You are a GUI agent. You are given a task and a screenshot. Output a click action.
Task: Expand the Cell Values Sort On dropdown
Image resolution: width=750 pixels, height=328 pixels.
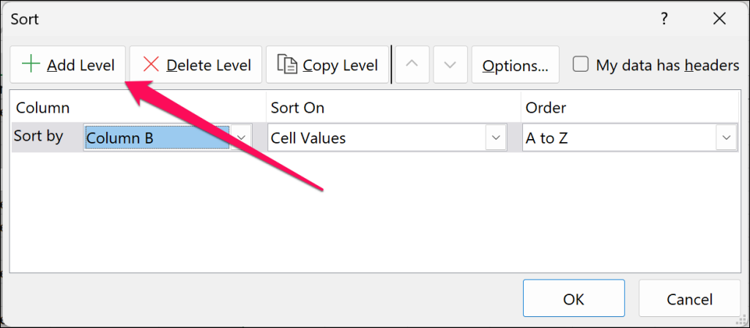(496, 137)
